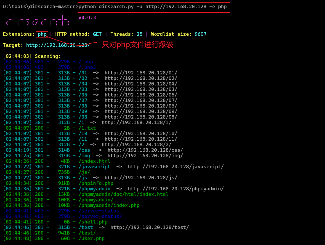Viewport: 325px width, 245px height.
Task: Click the Wordlist size value 9607
Action: point(201,34)
